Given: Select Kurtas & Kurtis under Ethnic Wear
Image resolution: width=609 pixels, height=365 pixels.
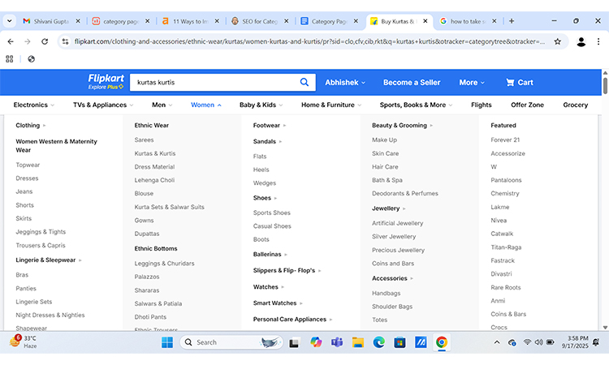Looking at the screenshot, I should pos(154,153).
